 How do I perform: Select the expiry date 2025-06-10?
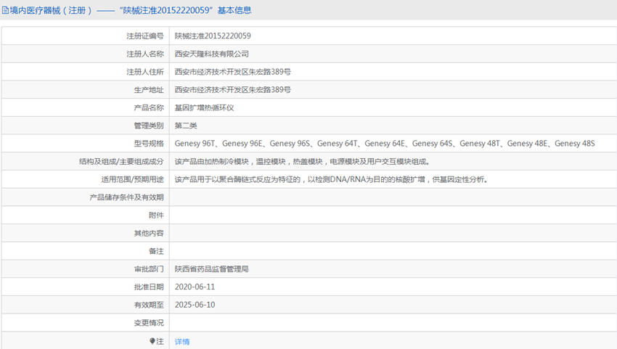coord(195,305)
